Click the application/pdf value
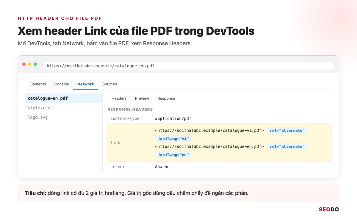This screenshot has width=357, height=219. coord(173,118)
